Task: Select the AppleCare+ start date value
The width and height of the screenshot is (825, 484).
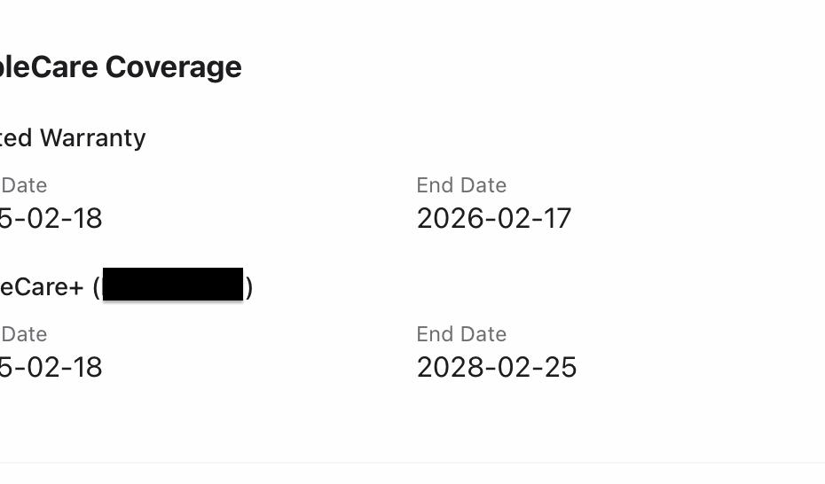Action: click(51, 367)
